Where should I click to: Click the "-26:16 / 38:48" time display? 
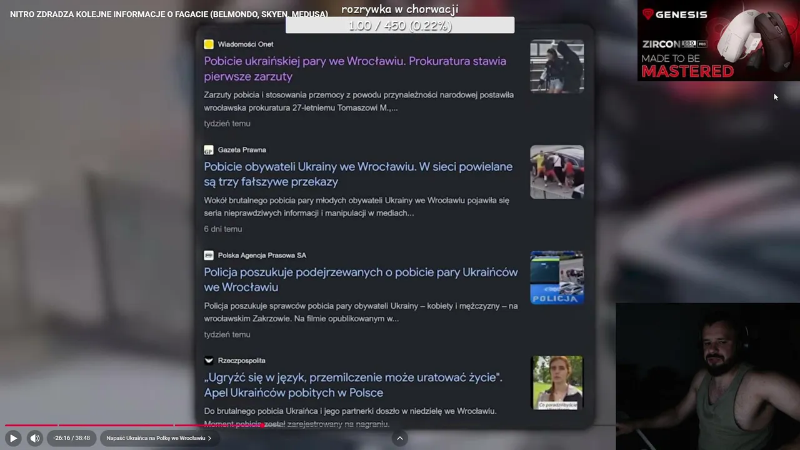72,438
